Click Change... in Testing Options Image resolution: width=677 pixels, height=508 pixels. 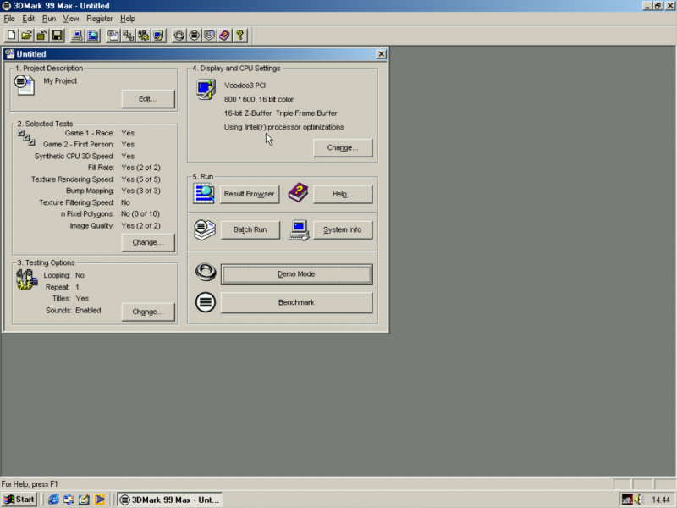coord(147,312)
